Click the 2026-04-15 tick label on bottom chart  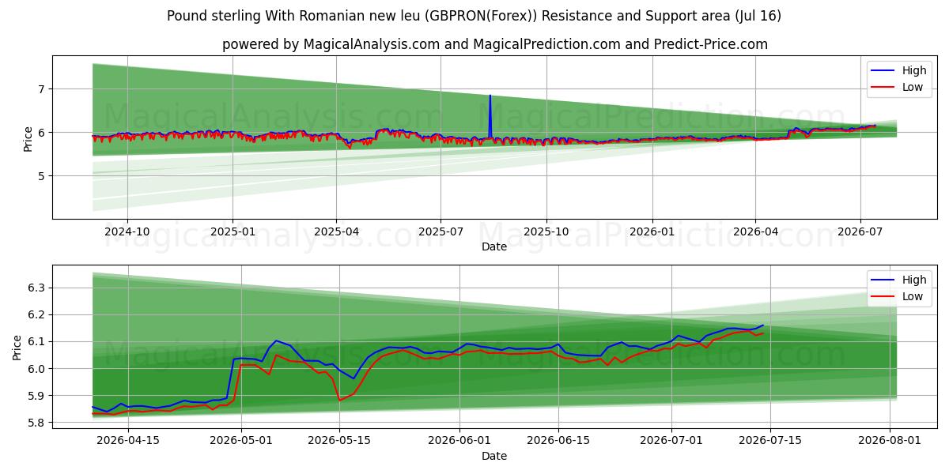pyautogui.click(x=127, y=441)
